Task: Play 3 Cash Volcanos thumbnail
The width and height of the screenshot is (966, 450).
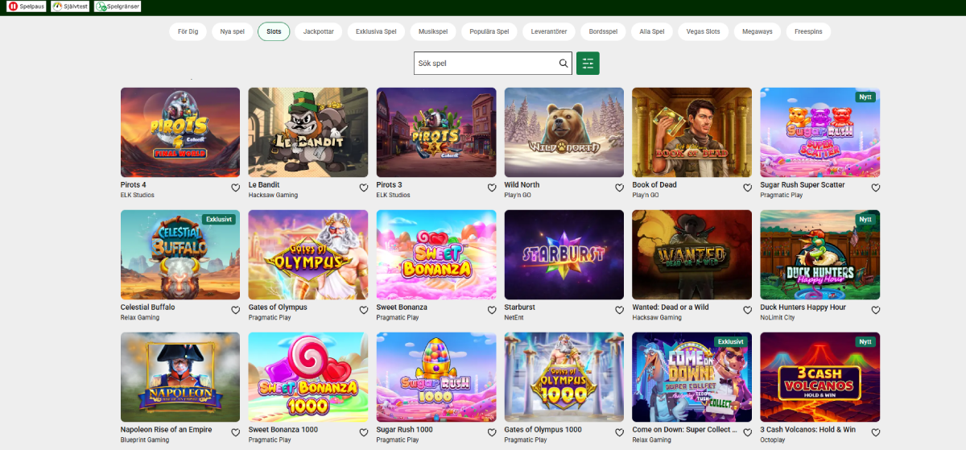Action: pyautogui.click(x=820, y=377)
